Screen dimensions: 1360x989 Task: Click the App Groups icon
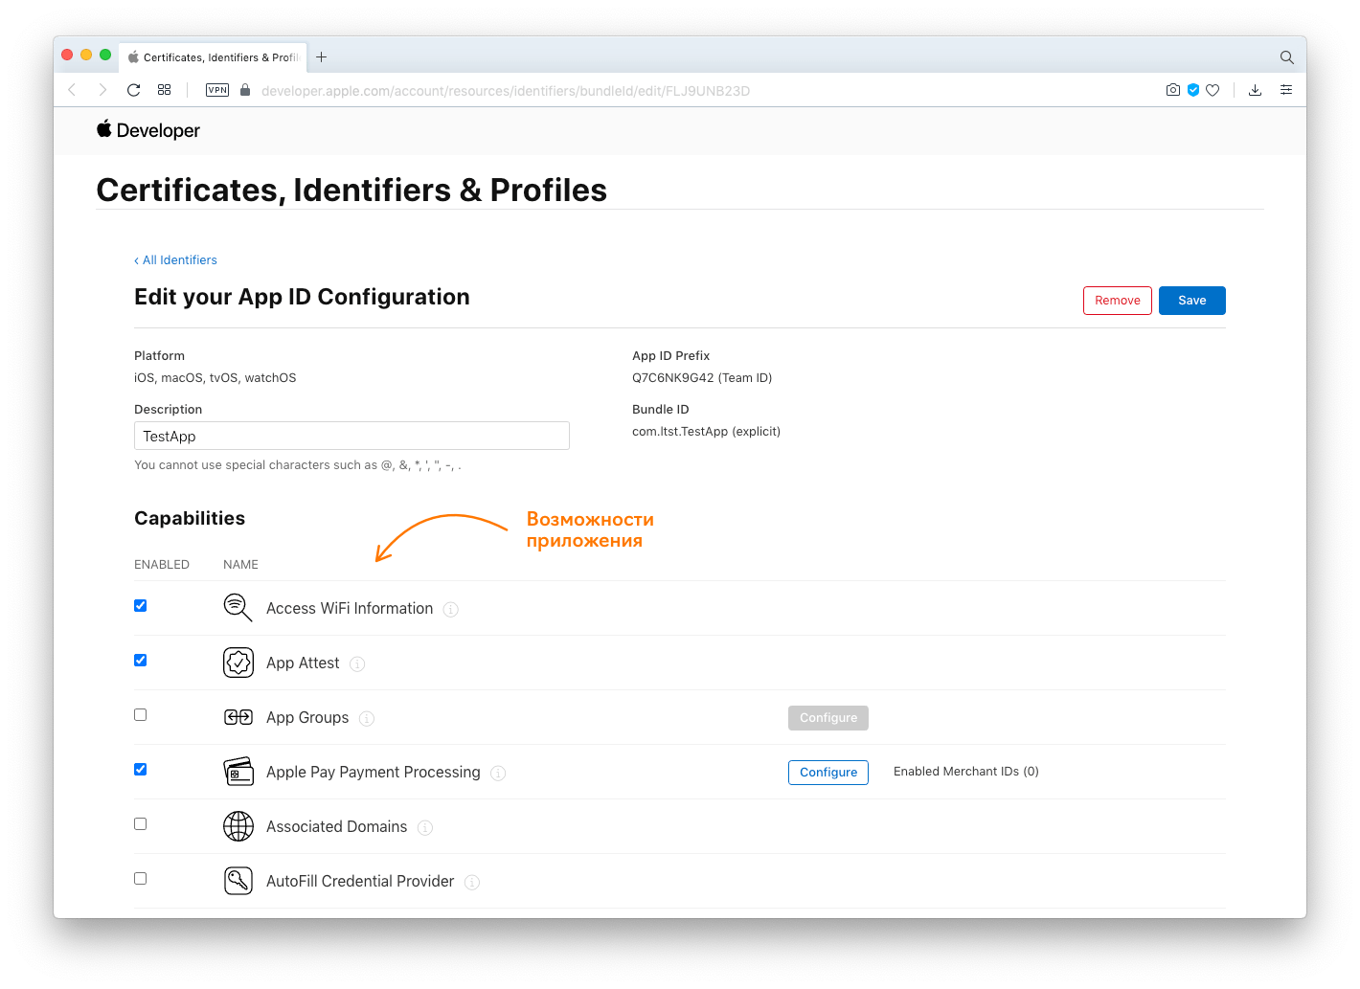click(238, 717)
